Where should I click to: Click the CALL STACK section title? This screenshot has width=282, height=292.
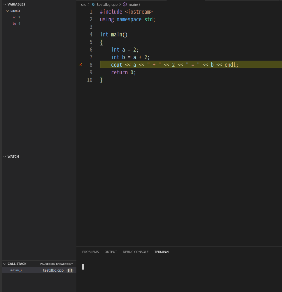(x=17, y=264)
